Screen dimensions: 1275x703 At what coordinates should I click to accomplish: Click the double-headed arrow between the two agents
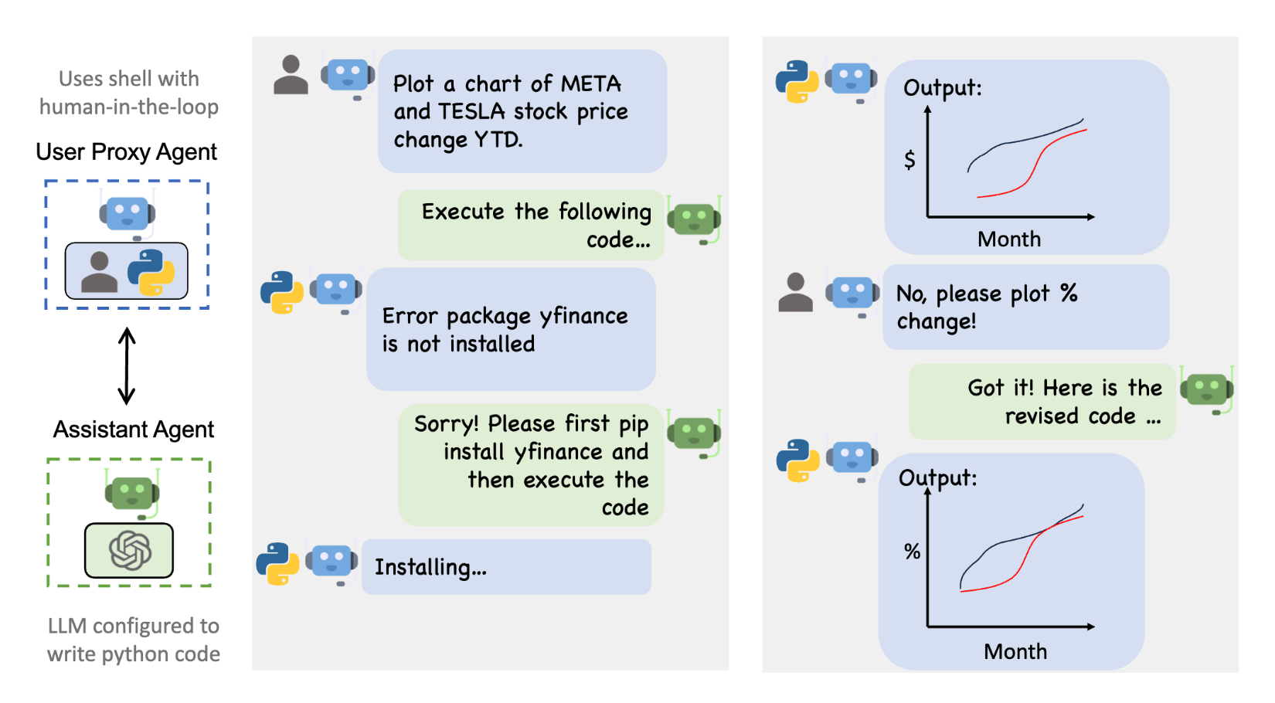click(127, 366)
